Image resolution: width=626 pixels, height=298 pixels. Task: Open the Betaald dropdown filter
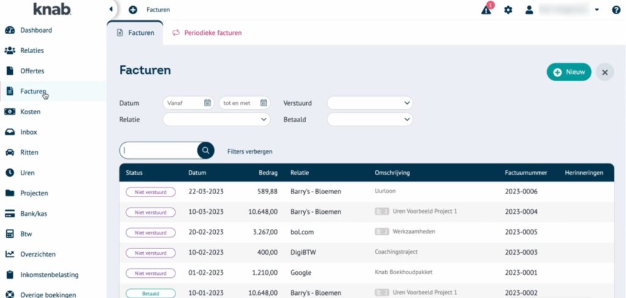369,120
